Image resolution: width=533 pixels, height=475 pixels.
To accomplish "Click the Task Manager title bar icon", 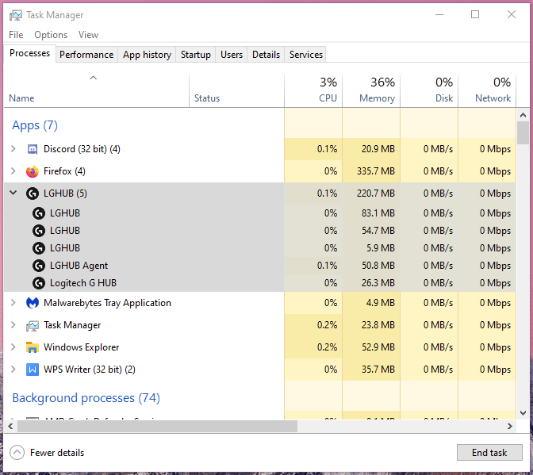I will (16, 15).
